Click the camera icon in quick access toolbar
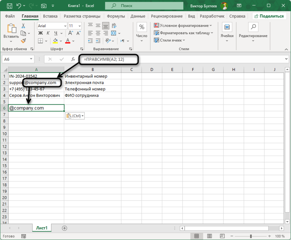Viewport: 291px width, 240px height. tap(44, 6)
